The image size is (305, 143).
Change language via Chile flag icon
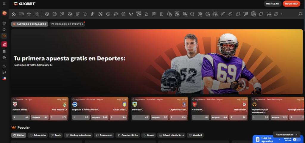point(4,79)
